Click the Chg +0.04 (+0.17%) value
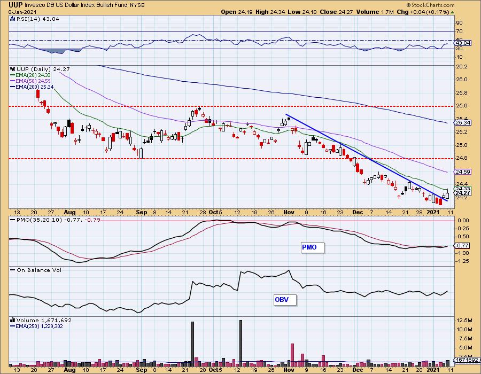Screen dimensions: 481x374 (x=423, y=12)
